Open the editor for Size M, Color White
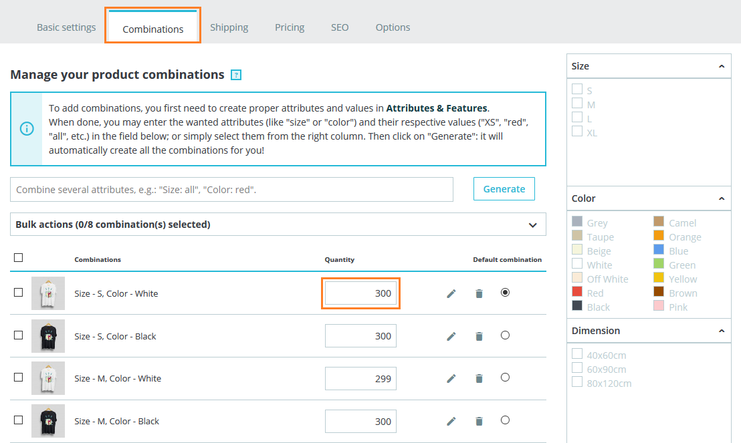This screenshot has width=741, height=443. 451,378
